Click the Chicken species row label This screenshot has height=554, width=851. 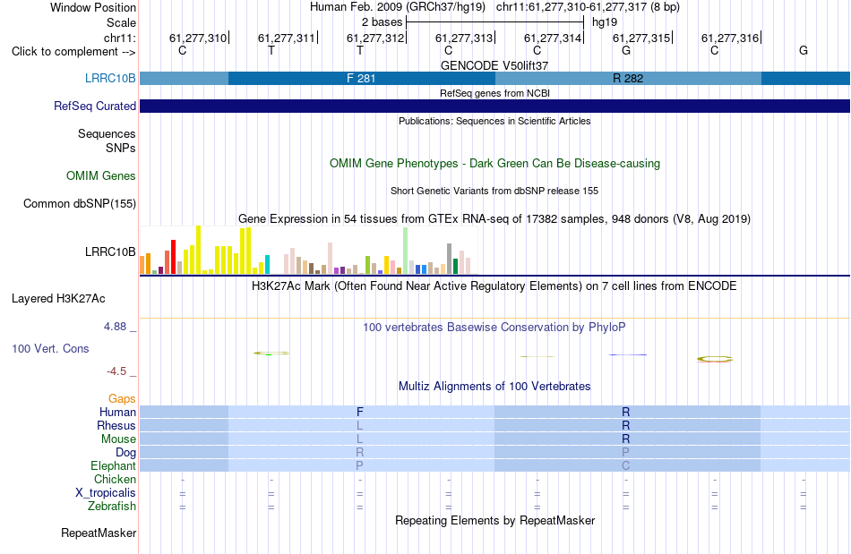115,479
